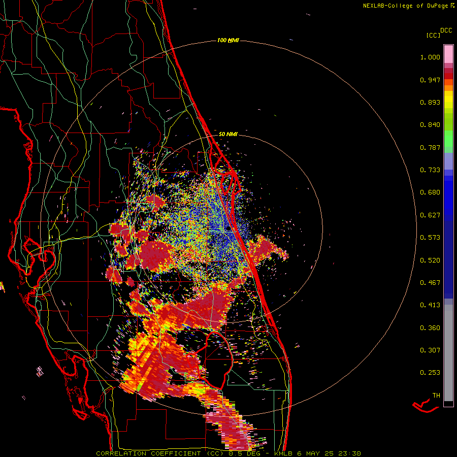Pick the yellow segment of the color bar
The height and width of the screenshot is (457, 457).
coord(448,100)
